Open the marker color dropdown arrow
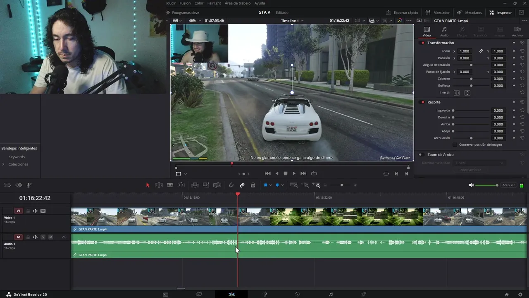 tap(282, 185)
